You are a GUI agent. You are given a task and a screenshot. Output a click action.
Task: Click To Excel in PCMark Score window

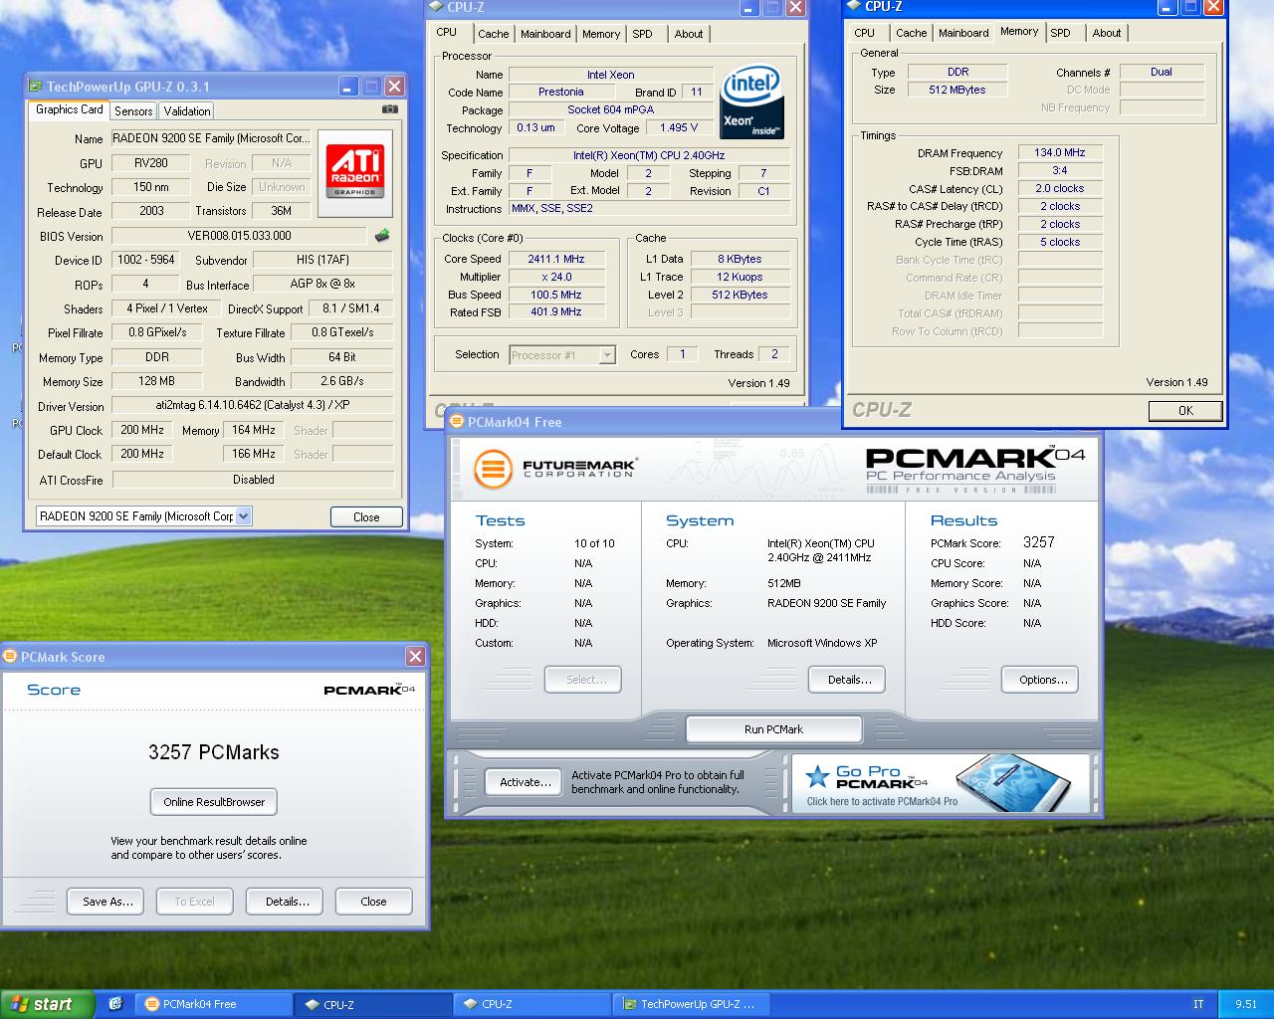tap(194, 902)
